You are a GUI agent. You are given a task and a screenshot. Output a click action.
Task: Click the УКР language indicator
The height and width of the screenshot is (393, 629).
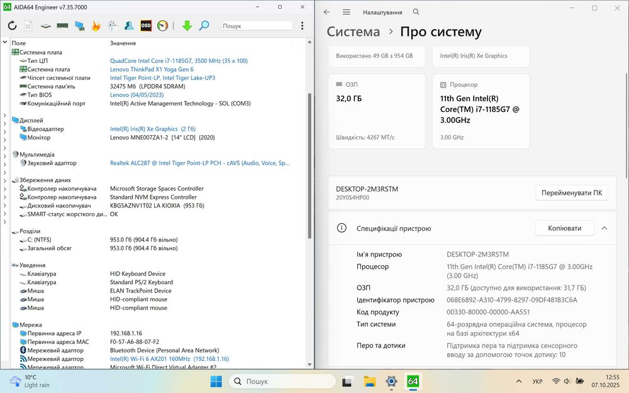[537, 382]
